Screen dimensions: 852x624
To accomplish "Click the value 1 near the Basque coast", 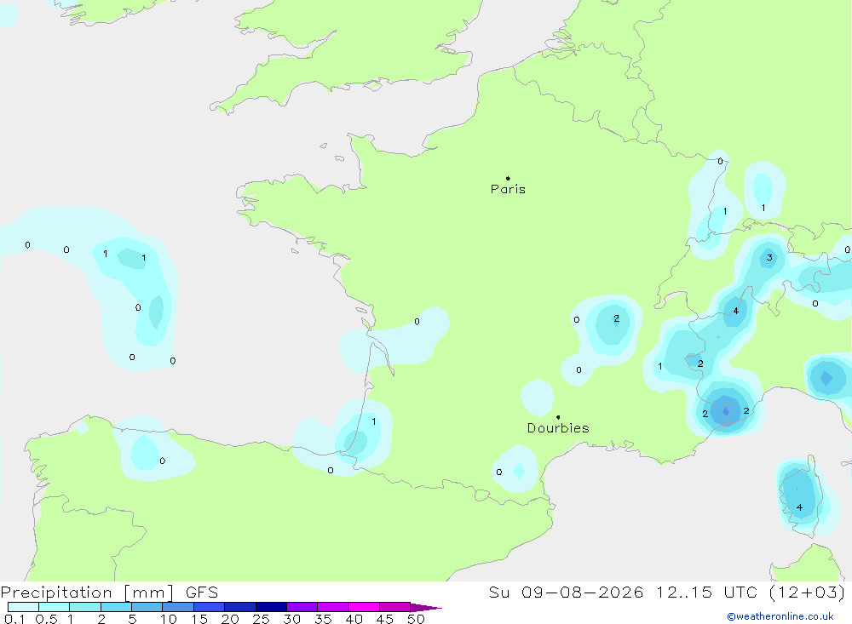I will 374,421.
